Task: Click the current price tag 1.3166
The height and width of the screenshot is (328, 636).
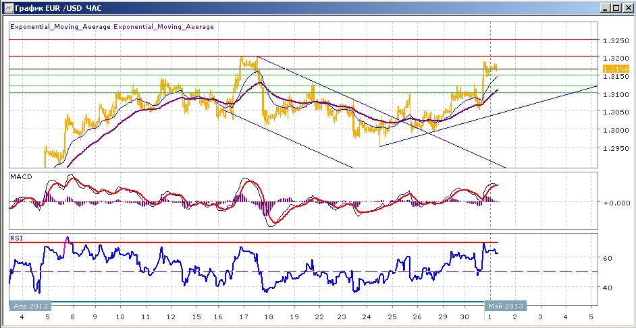Action: pyautogui.click(x=616, y=69)
